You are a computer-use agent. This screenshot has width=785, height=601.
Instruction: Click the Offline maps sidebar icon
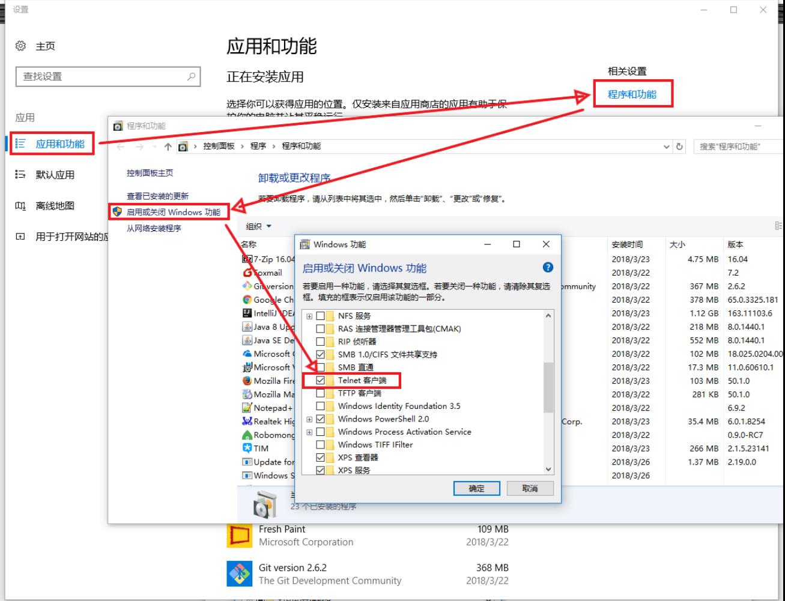tap(20, 206)
